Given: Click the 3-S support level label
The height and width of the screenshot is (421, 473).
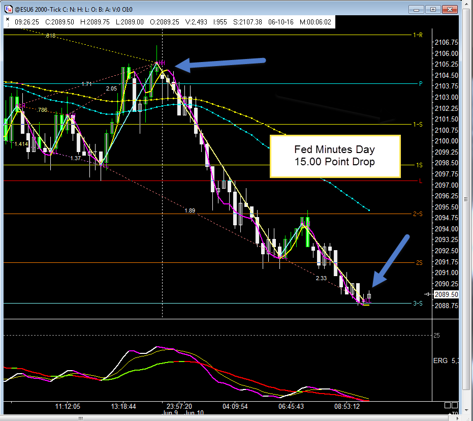Looking at the screenshot, I should [x=418, y=304].
